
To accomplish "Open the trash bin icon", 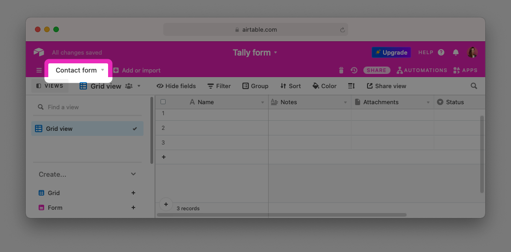I will 341,70.
